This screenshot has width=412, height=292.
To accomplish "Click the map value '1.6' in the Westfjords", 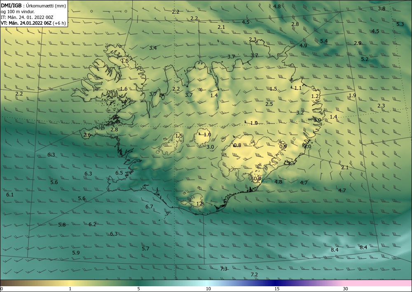I will click(x=124, y=89).
